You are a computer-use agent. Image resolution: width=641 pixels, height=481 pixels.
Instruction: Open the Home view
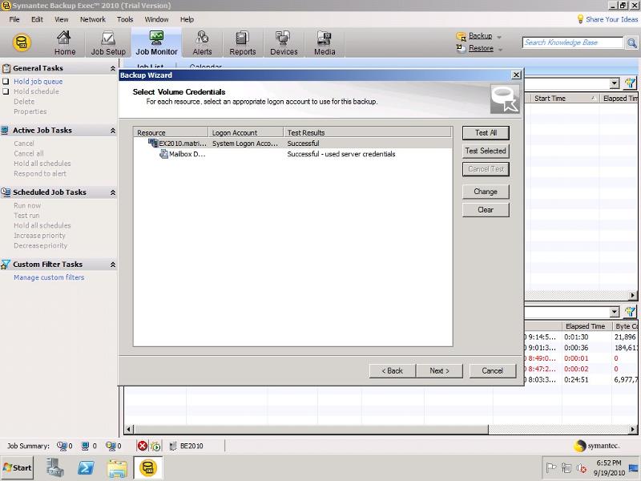tap(65, 42)
